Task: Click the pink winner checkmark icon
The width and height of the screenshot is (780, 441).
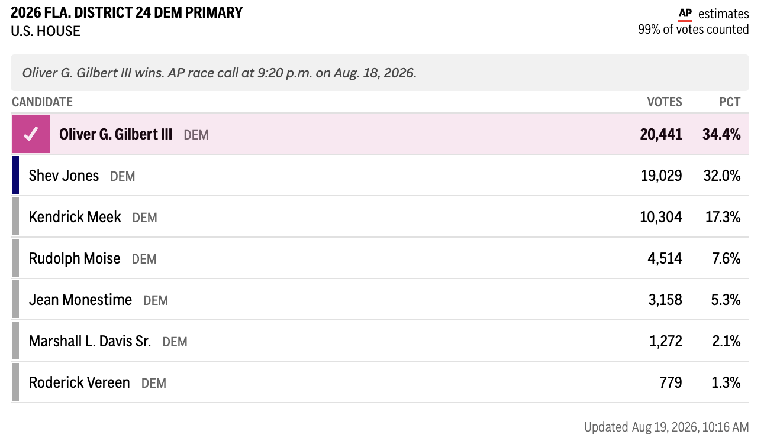Action: click(x=31, y=134)
